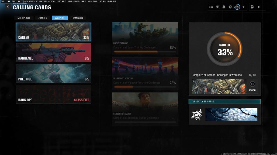Click the player profile emblem icon
Screen dimensions: 277x155
pos(237,7)
